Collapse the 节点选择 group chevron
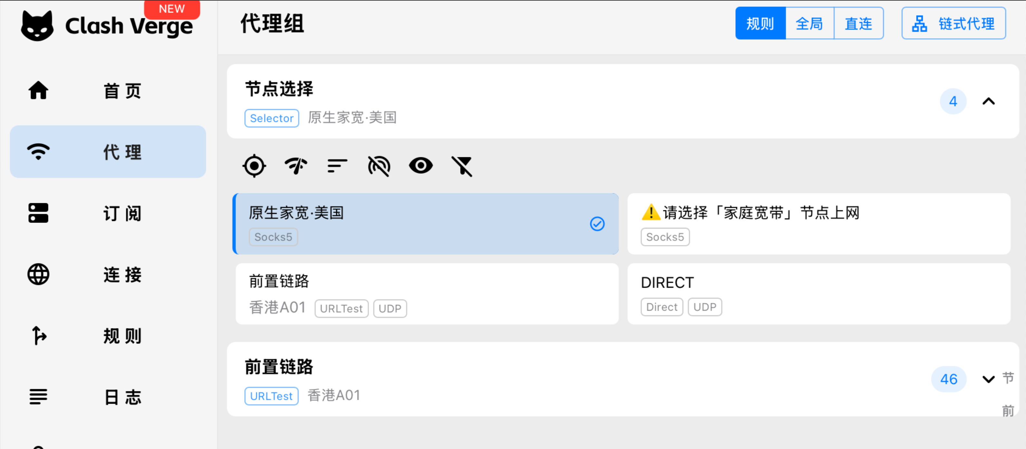Viewport: 1026px width, 449px height. coord(989,101)
